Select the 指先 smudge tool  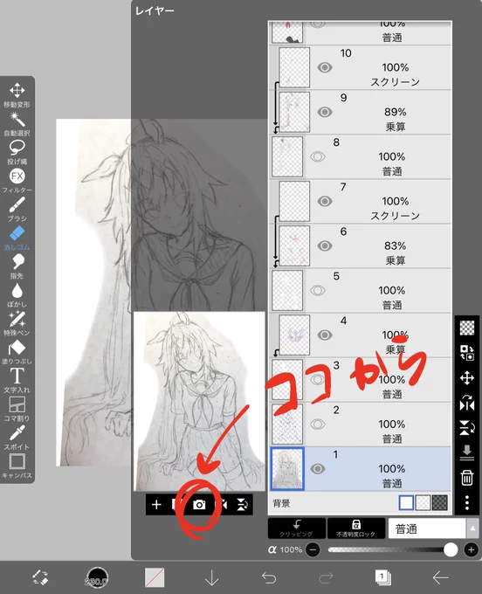pos(17,266)
